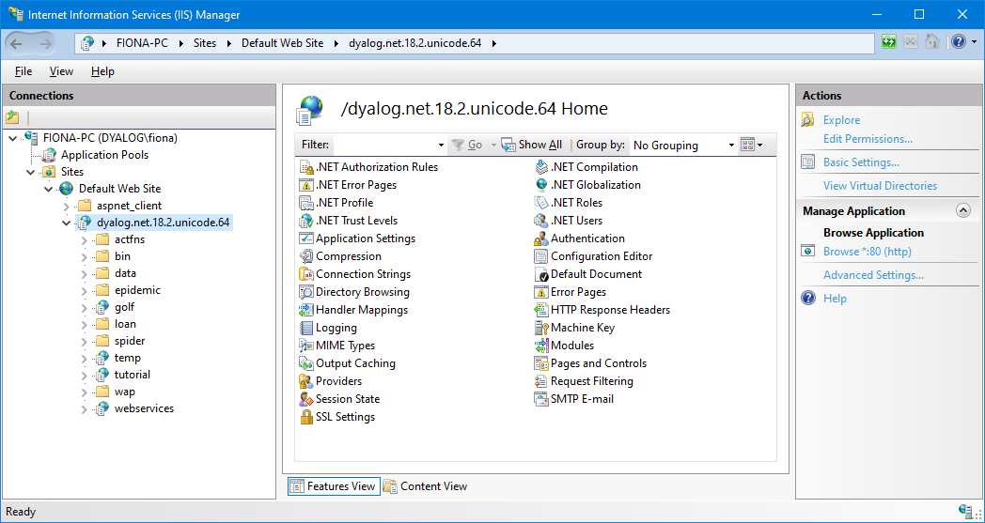Click the create connection icon in Connections
This screenshot has width=985, height=523.
(x=12, y=116)
